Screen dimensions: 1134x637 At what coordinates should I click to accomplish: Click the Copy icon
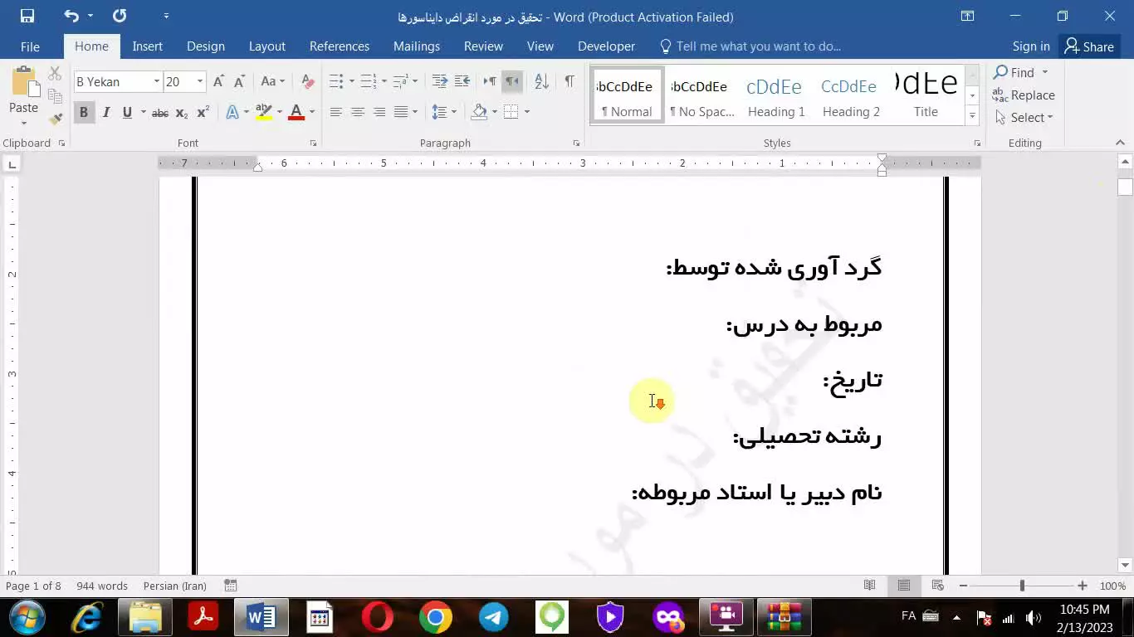(x=55, y=96)
